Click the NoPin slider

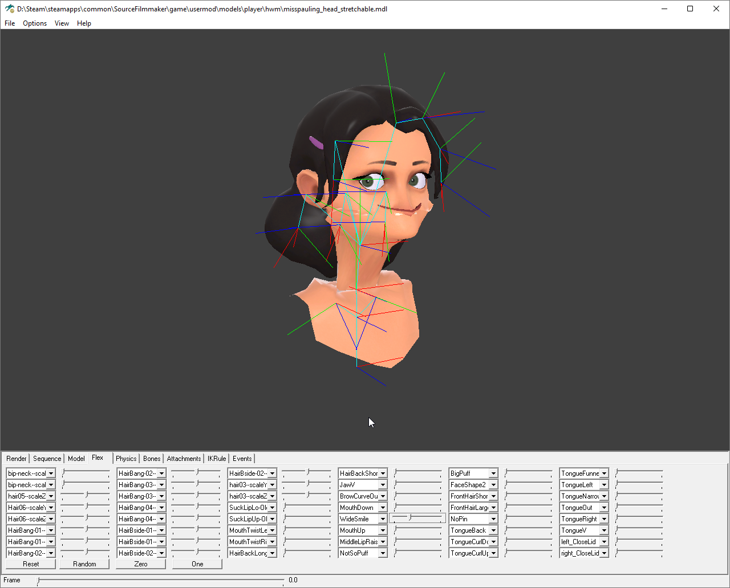coord(528,518)
